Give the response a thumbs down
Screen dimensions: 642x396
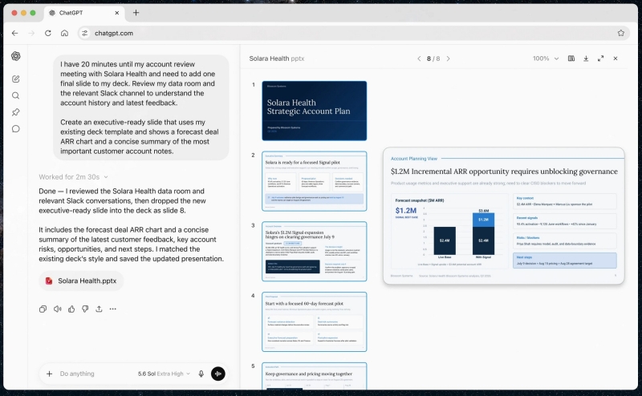[85, 309]
